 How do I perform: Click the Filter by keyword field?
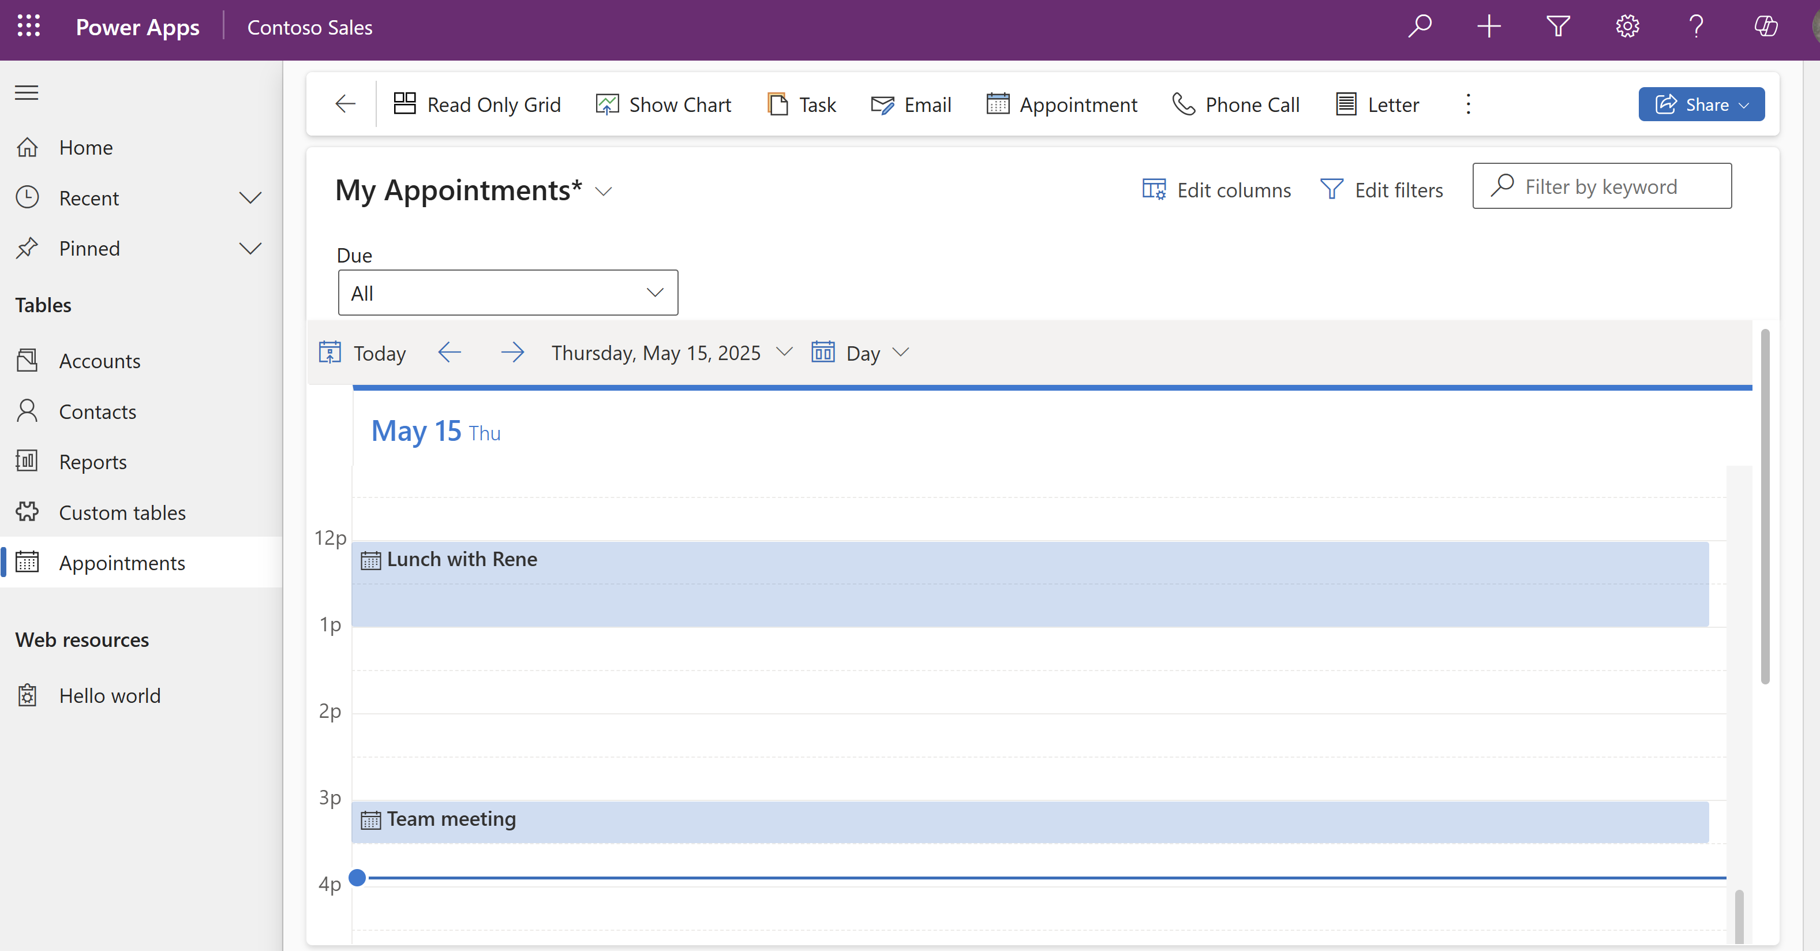pyautogui.click(x=1602, y=186)
